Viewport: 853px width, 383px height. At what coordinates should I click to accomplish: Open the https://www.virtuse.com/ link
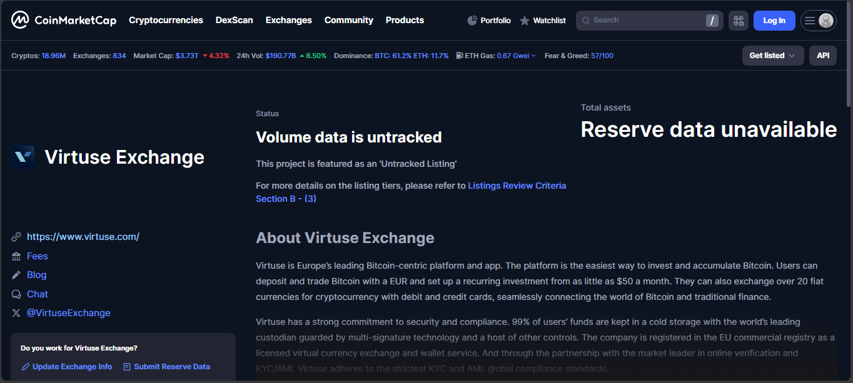pos(83,237)
